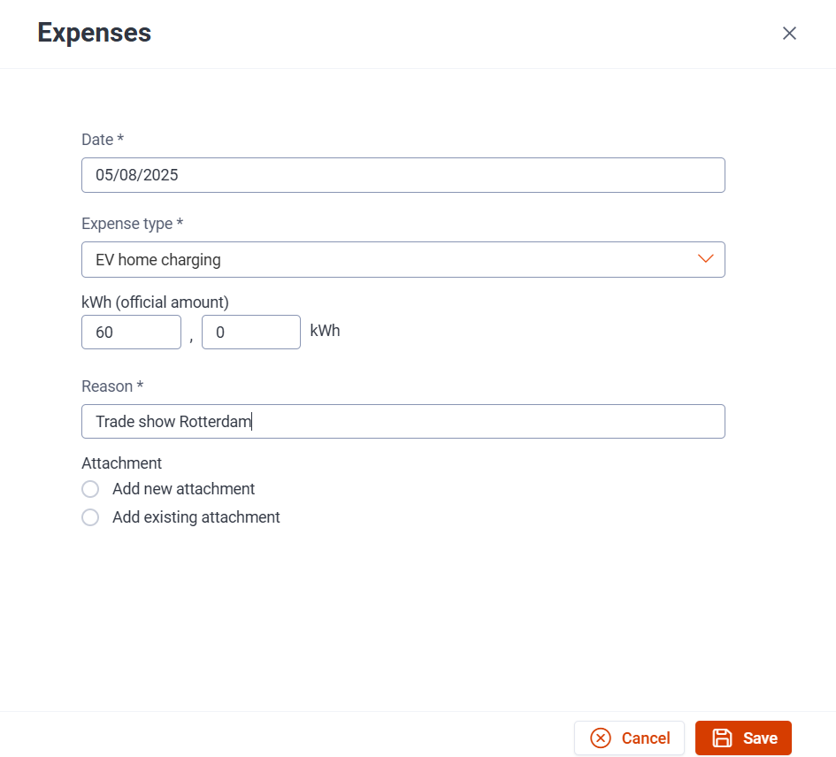Image resolution: width=836 pixels, height=757 pixels.
Task: Click the Save button with the floppy disk icon
Action: click(743, 738)
